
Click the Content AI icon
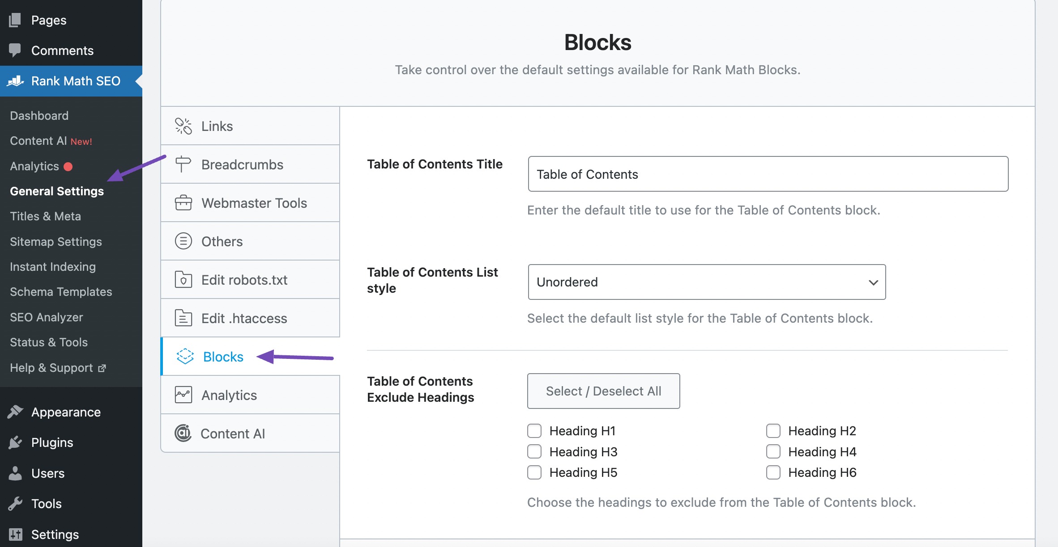pos(183,433)
